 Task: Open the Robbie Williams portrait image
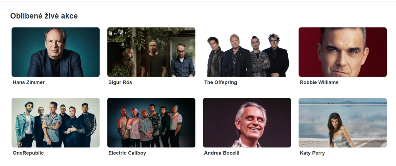click(x=343, y=52)
